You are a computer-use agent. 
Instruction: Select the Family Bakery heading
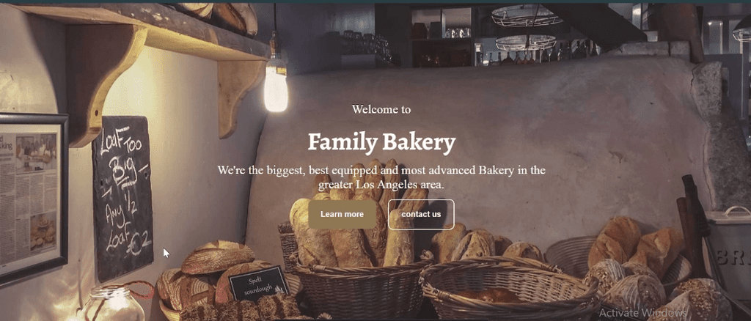point(381,142)
